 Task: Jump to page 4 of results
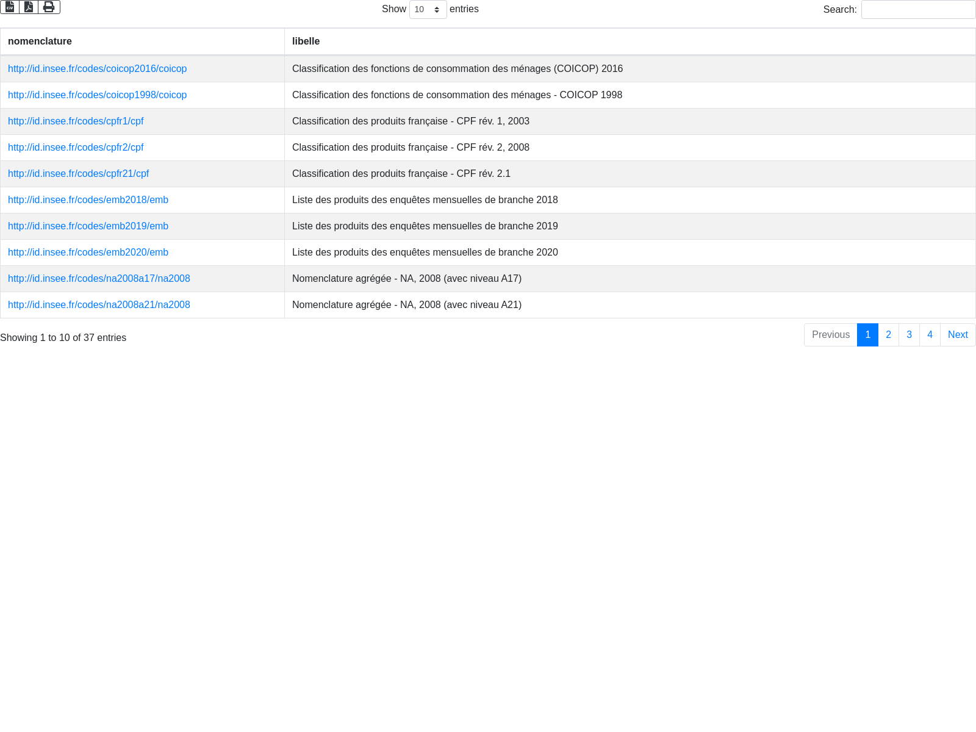click(930, 335)
